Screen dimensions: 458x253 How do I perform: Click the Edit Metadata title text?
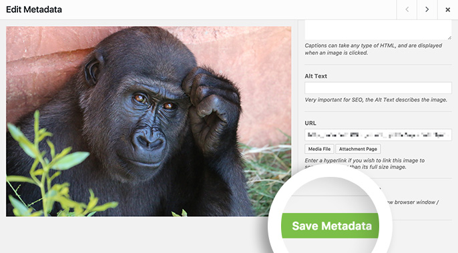[x=34, y=9]
